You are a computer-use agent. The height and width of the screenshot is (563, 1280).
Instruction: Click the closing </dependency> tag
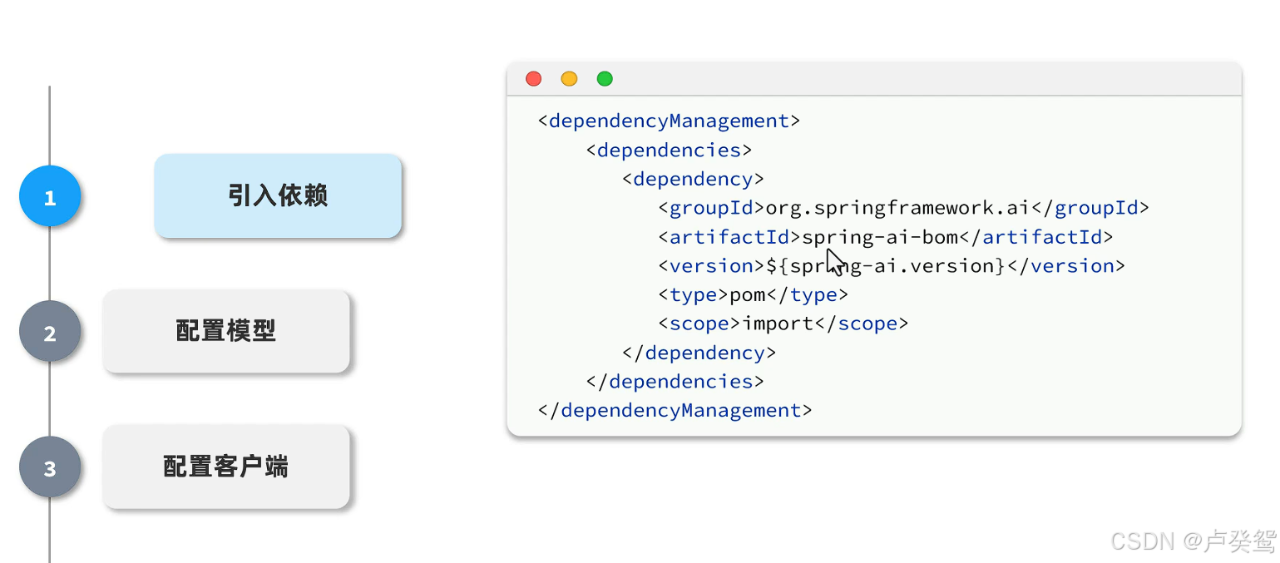click(699, 353)
